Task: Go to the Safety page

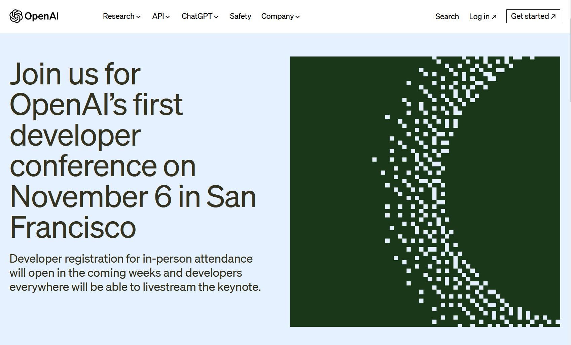Action: [x=240, y=16]
